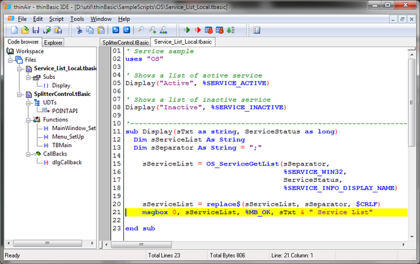Run the script with the green play icon

(187, 30)
